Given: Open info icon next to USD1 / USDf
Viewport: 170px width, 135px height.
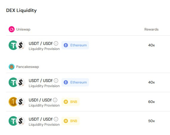Looking at the screenshot, I should 55,100.
